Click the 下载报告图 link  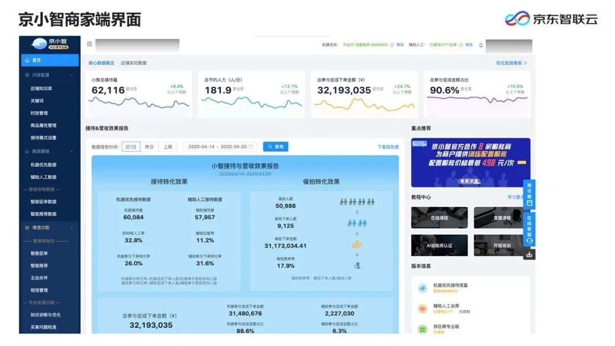pos(388,147)
